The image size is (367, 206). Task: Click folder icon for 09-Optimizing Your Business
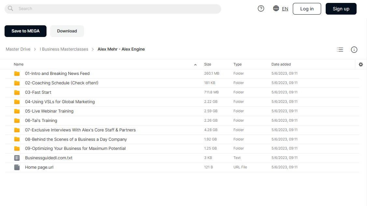pyautogui.click(x=17, y=149)
